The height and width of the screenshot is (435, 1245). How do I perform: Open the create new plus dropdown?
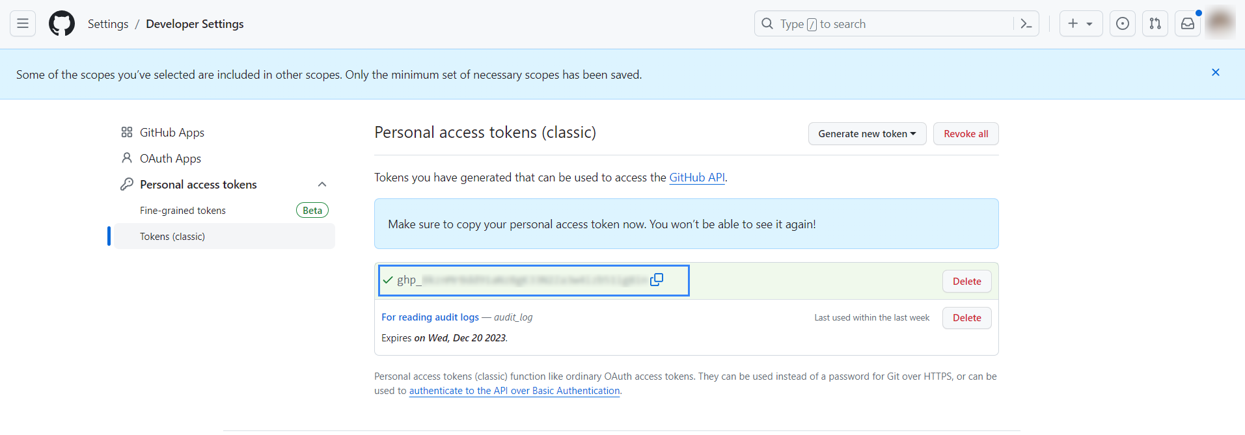1080,24
